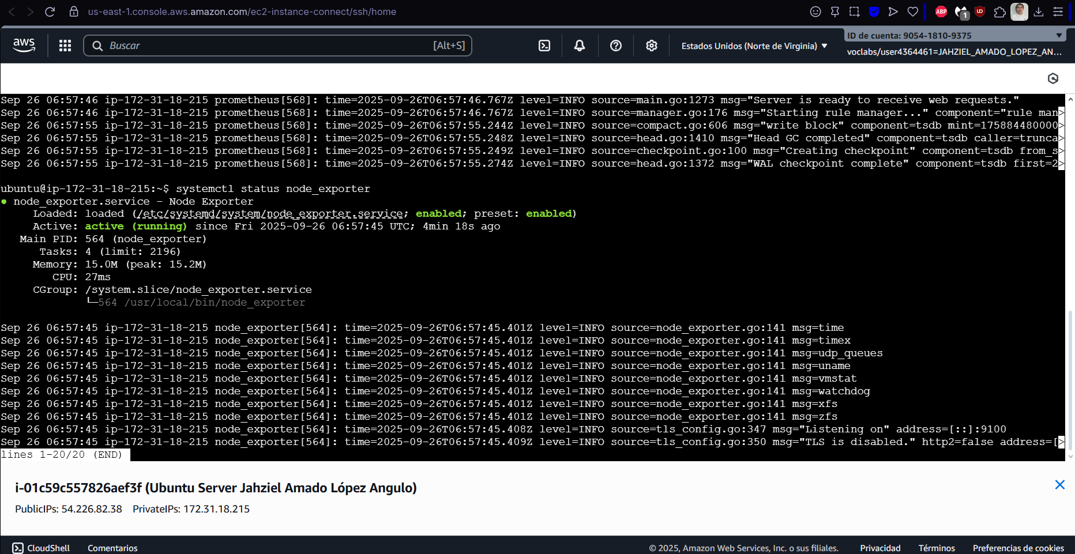Open the extensions puzzle piece menu
Image resolution: width=1075 pixels, height=554 pixels.
(x=999, y=12)
